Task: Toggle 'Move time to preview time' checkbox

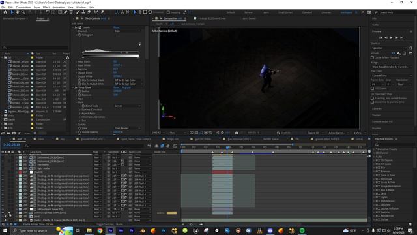Action: pos(372,102)
